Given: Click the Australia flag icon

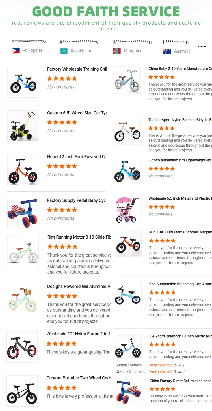Looking at the screenshot, I should 167,51.
